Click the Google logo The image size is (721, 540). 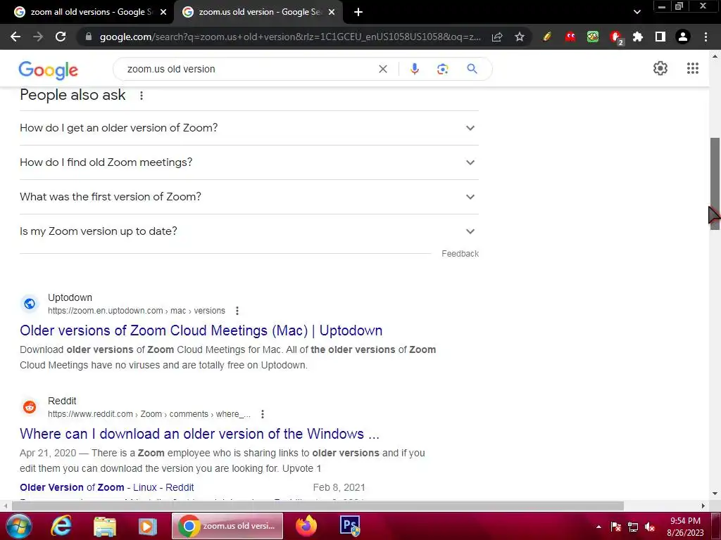(49, 70)
